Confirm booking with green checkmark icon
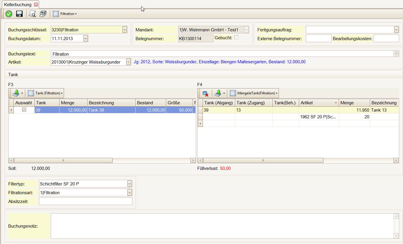This screenshot has height=244, width=403. 9,14
